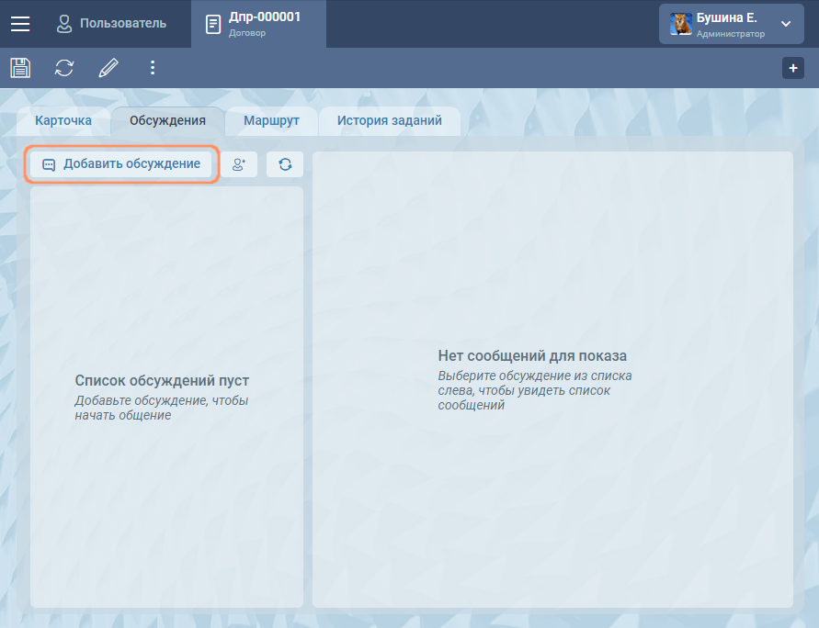This screenshot has height=628, width=819.
Task: Switch to the Маршрут tab
Action: click(271, 120)
